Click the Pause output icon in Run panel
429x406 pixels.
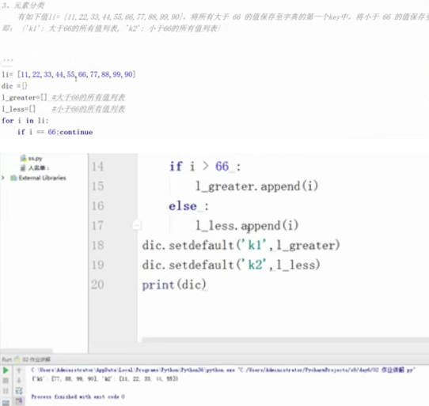point(6,391)
